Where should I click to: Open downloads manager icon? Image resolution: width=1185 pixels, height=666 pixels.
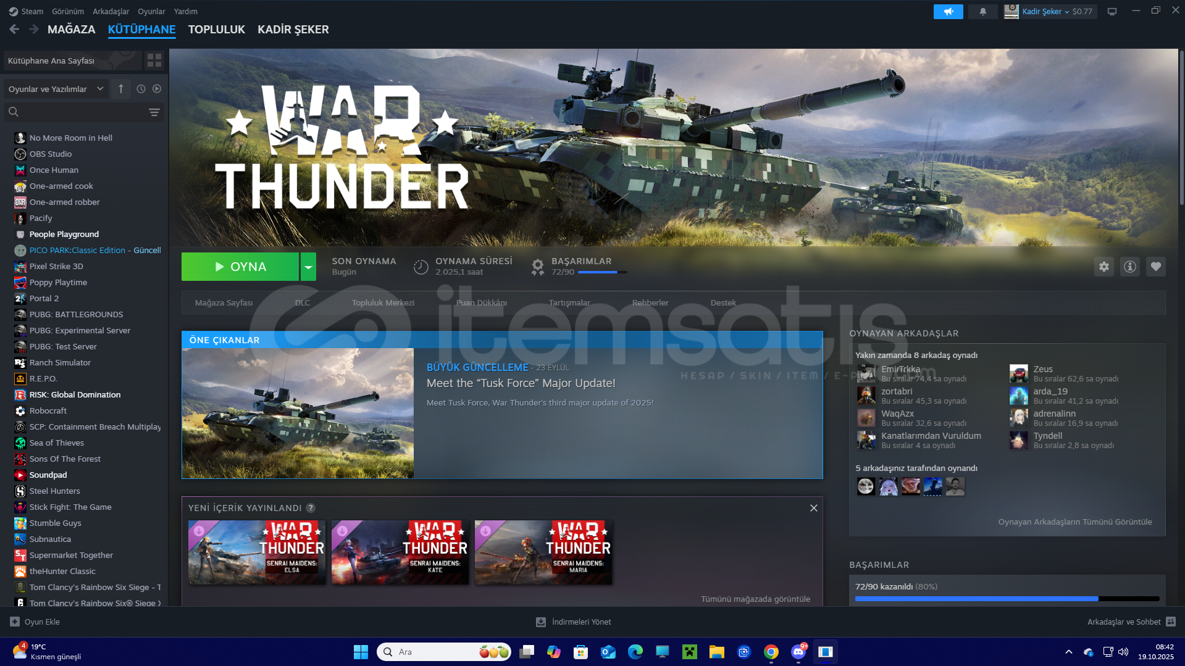tap(540, 622)
